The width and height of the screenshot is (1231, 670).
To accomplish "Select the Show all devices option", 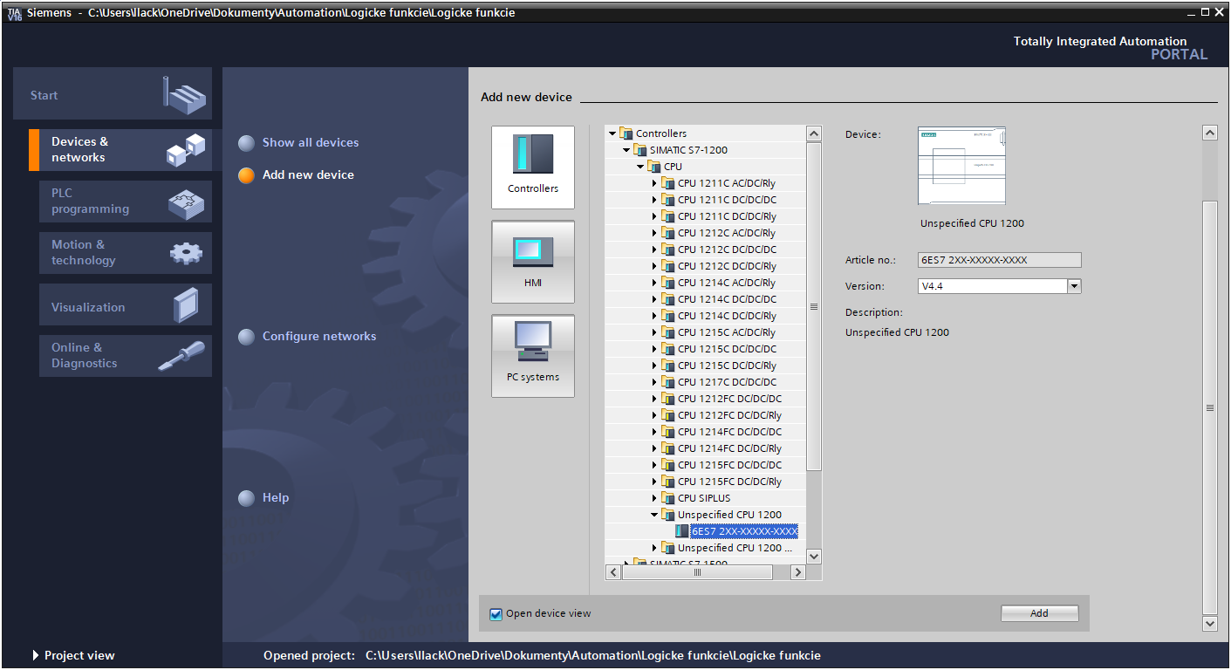I will (310, 143).
